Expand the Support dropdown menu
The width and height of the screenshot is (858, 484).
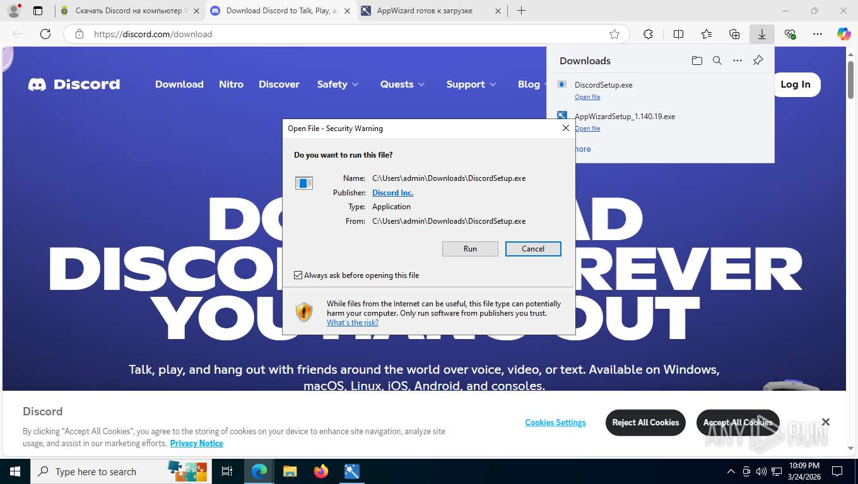[x=471, y=84]
